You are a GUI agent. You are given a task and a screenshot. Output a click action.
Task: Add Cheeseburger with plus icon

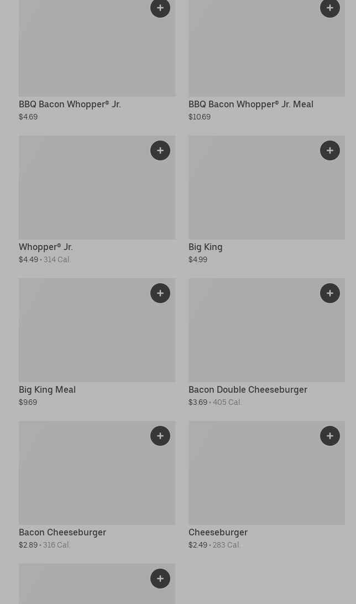click(x=330, y=436)
